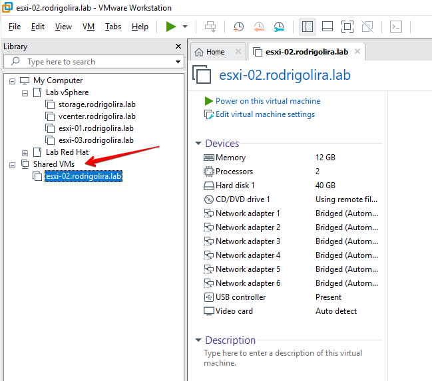Expand the Lab Red Hat folder
The width and height of the screenshot is (432, 381).
tap(25, 153)
